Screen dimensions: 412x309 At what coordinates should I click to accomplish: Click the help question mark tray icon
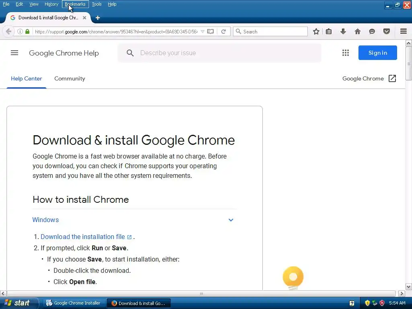point(352,303)
